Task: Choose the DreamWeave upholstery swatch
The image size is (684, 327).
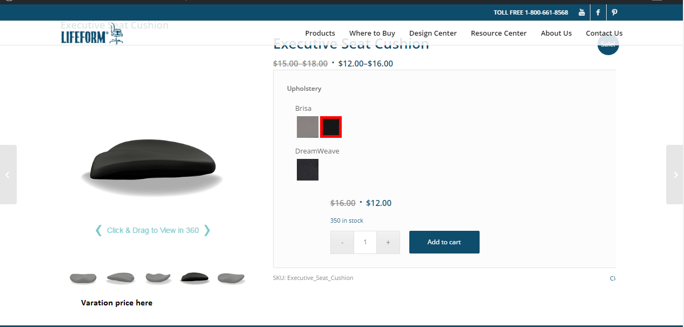Action: click(307, 170)
